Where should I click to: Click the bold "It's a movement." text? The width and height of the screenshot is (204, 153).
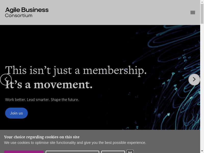(49, 85)
